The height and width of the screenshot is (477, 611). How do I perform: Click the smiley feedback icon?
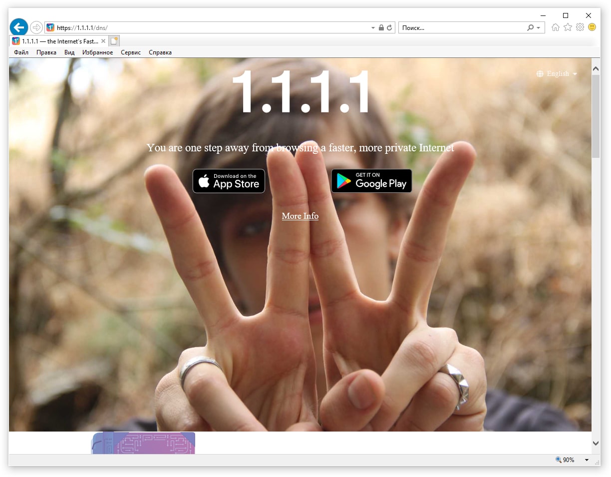pyautogui.click(x=592, y=27)
